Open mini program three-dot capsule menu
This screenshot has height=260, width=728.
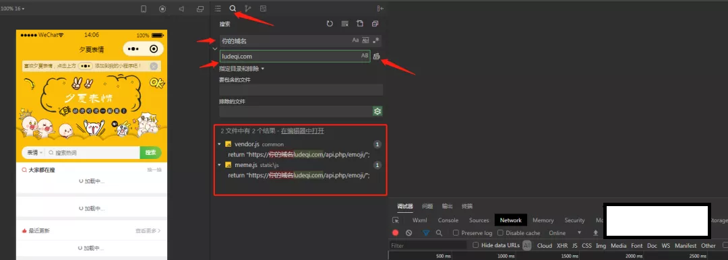pos(133,49)
